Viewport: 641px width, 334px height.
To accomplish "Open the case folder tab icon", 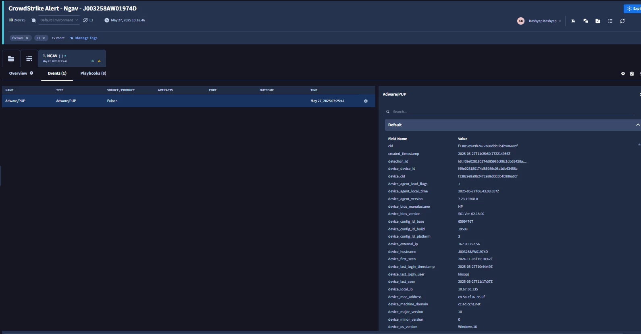I will pyautogui.click(x=11, y=58).
